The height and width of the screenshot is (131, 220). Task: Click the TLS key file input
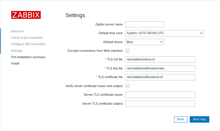coord(160,69)
